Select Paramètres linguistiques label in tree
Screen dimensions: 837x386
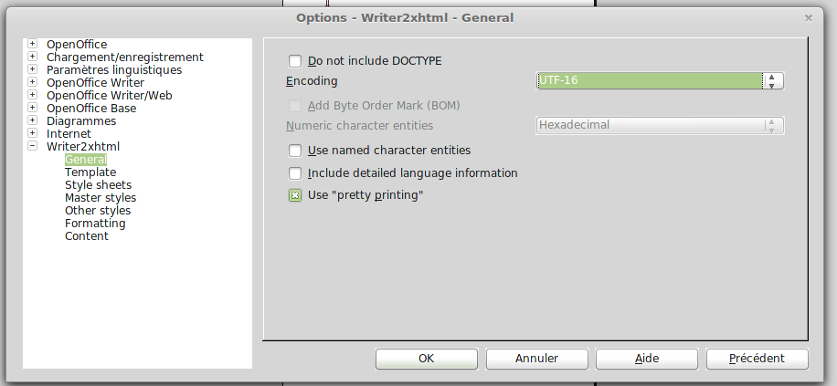coord(114,70)
